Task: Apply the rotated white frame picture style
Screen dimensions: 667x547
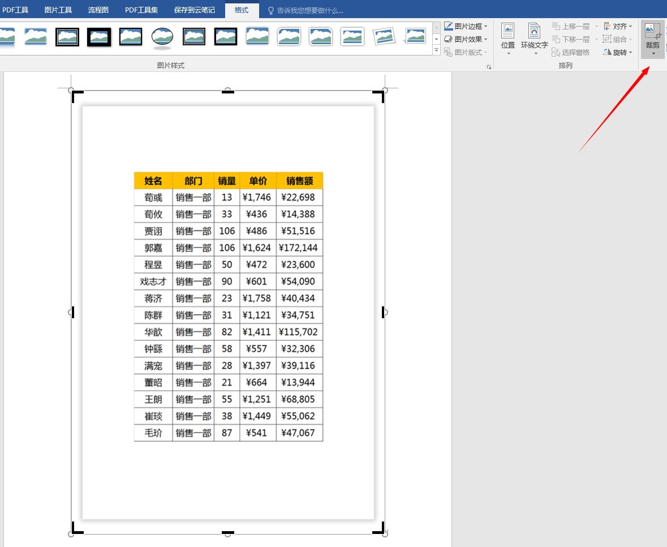Action: pyautogui.click(x=384, y=37)
